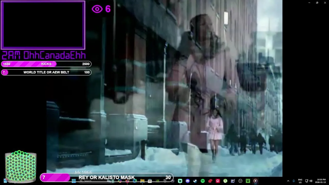Open the teal app icon left of Discord

(x=180, y=181)
